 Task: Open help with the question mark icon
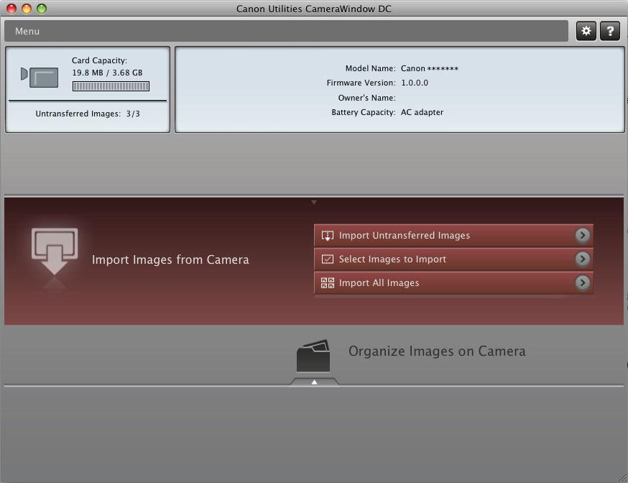click(x=610, y=31)
